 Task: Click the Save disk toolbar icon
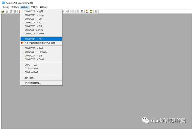(7, 11)
